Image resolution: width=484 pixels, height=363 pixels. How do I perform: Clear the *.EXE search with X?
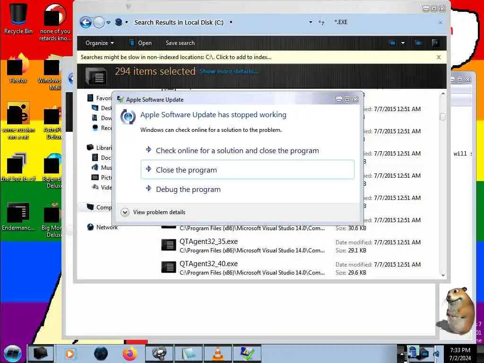(440, 23)
